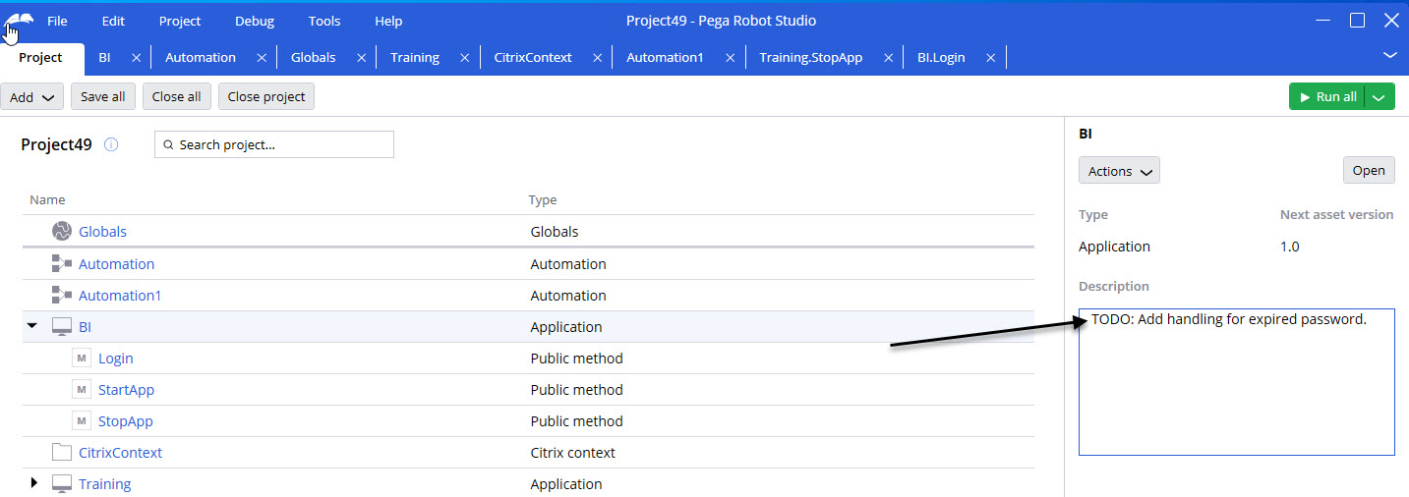Close the Automation1 tab
Viewport: 1409px width, 497px height.
(731, 58)
